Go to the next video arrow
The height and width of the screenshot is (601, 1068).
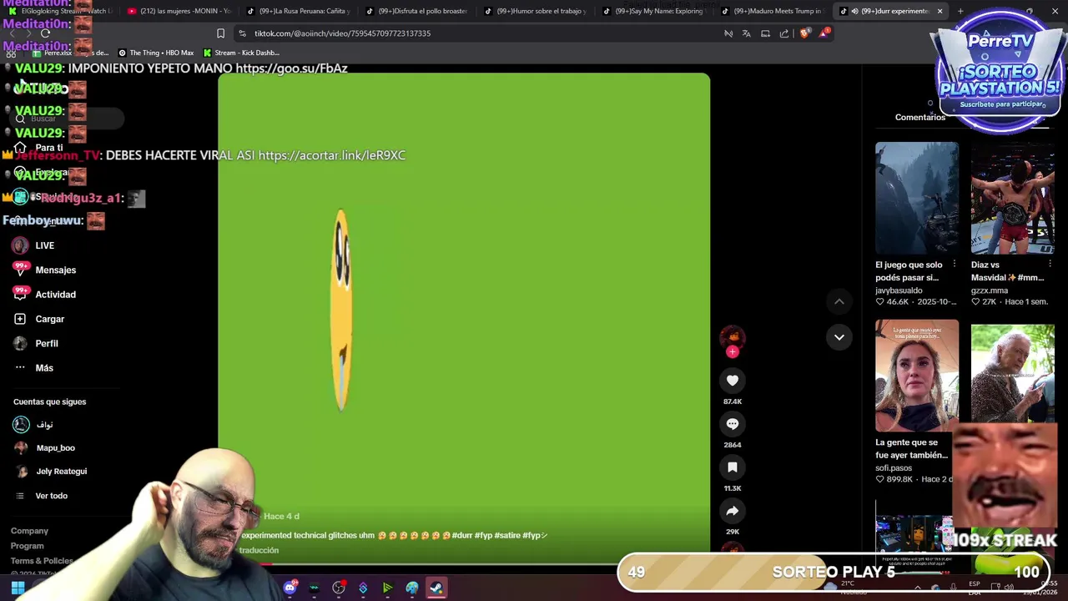[839, 337]
